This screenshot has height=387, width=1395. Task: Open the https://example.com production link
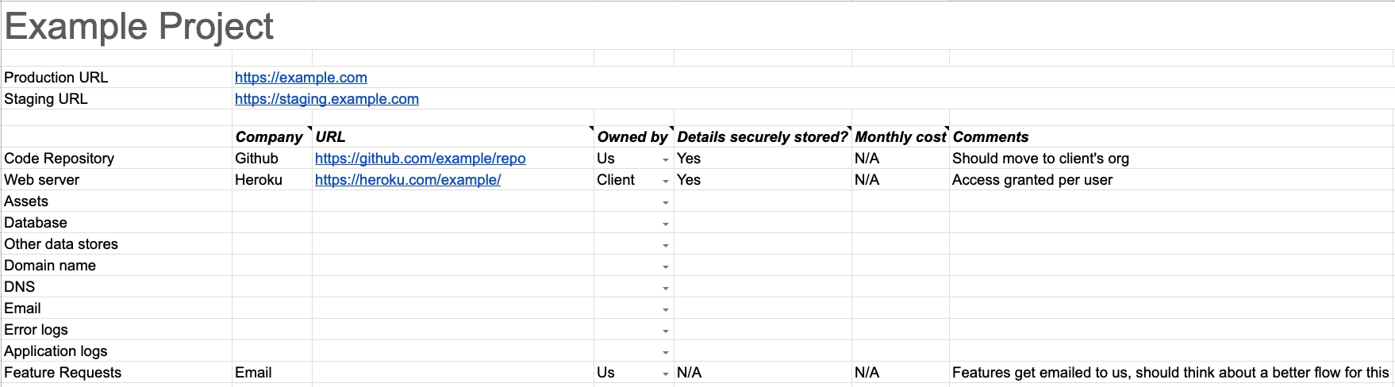tap(301, 78)
